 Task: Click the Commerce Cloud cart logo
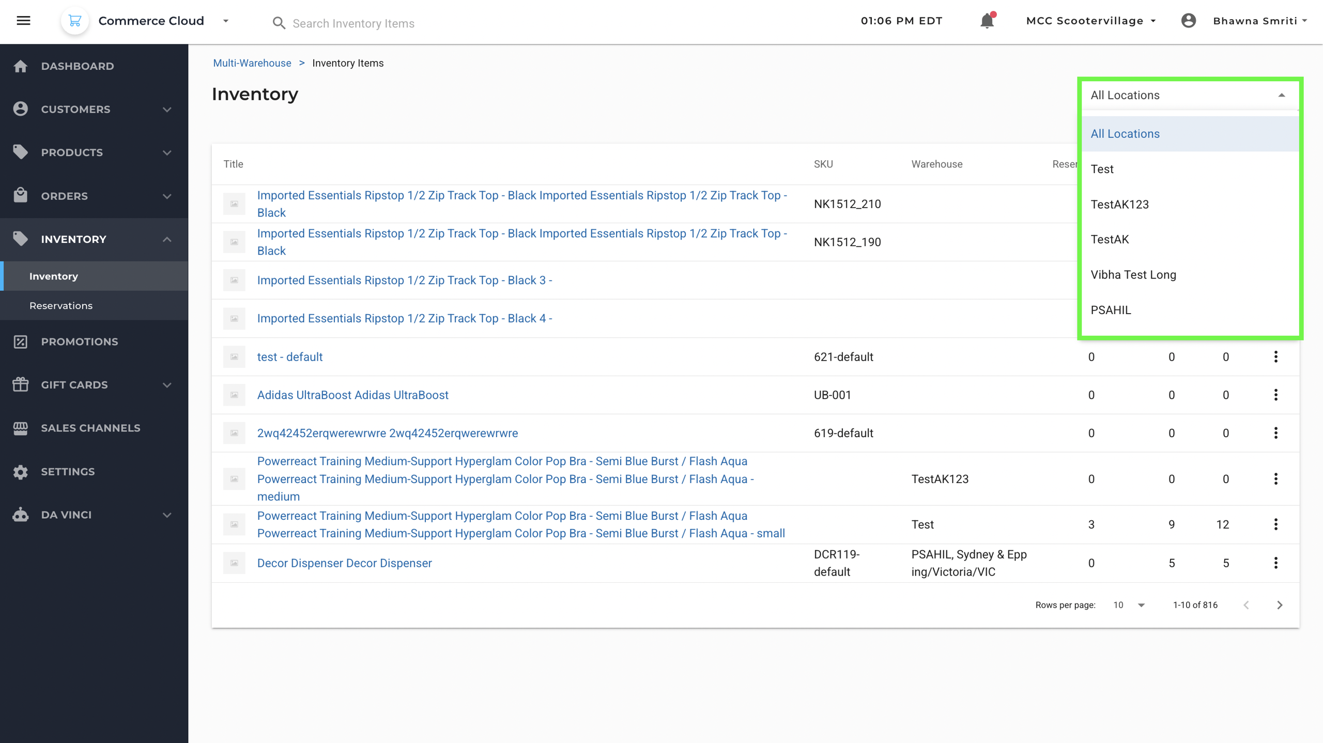75,21
